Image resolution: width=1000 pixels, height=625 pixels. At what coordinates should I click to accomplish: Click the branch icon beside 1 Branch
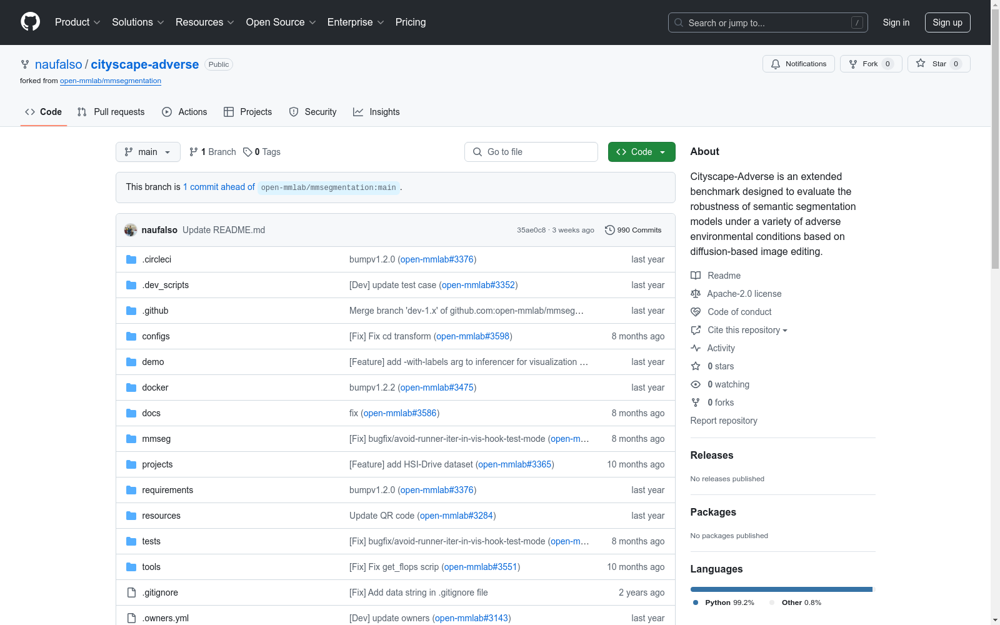tap(194, 152)
